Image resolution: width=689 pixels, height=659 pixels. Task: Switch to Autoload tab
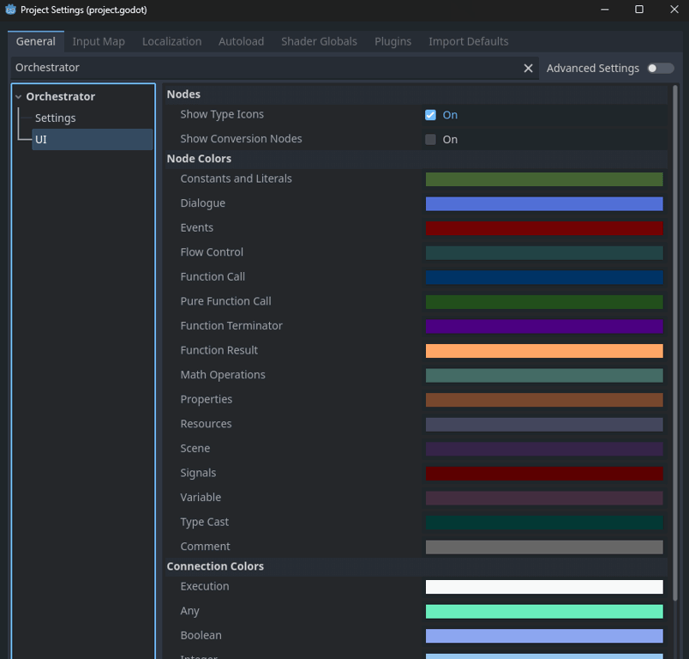tap(242, 41)
